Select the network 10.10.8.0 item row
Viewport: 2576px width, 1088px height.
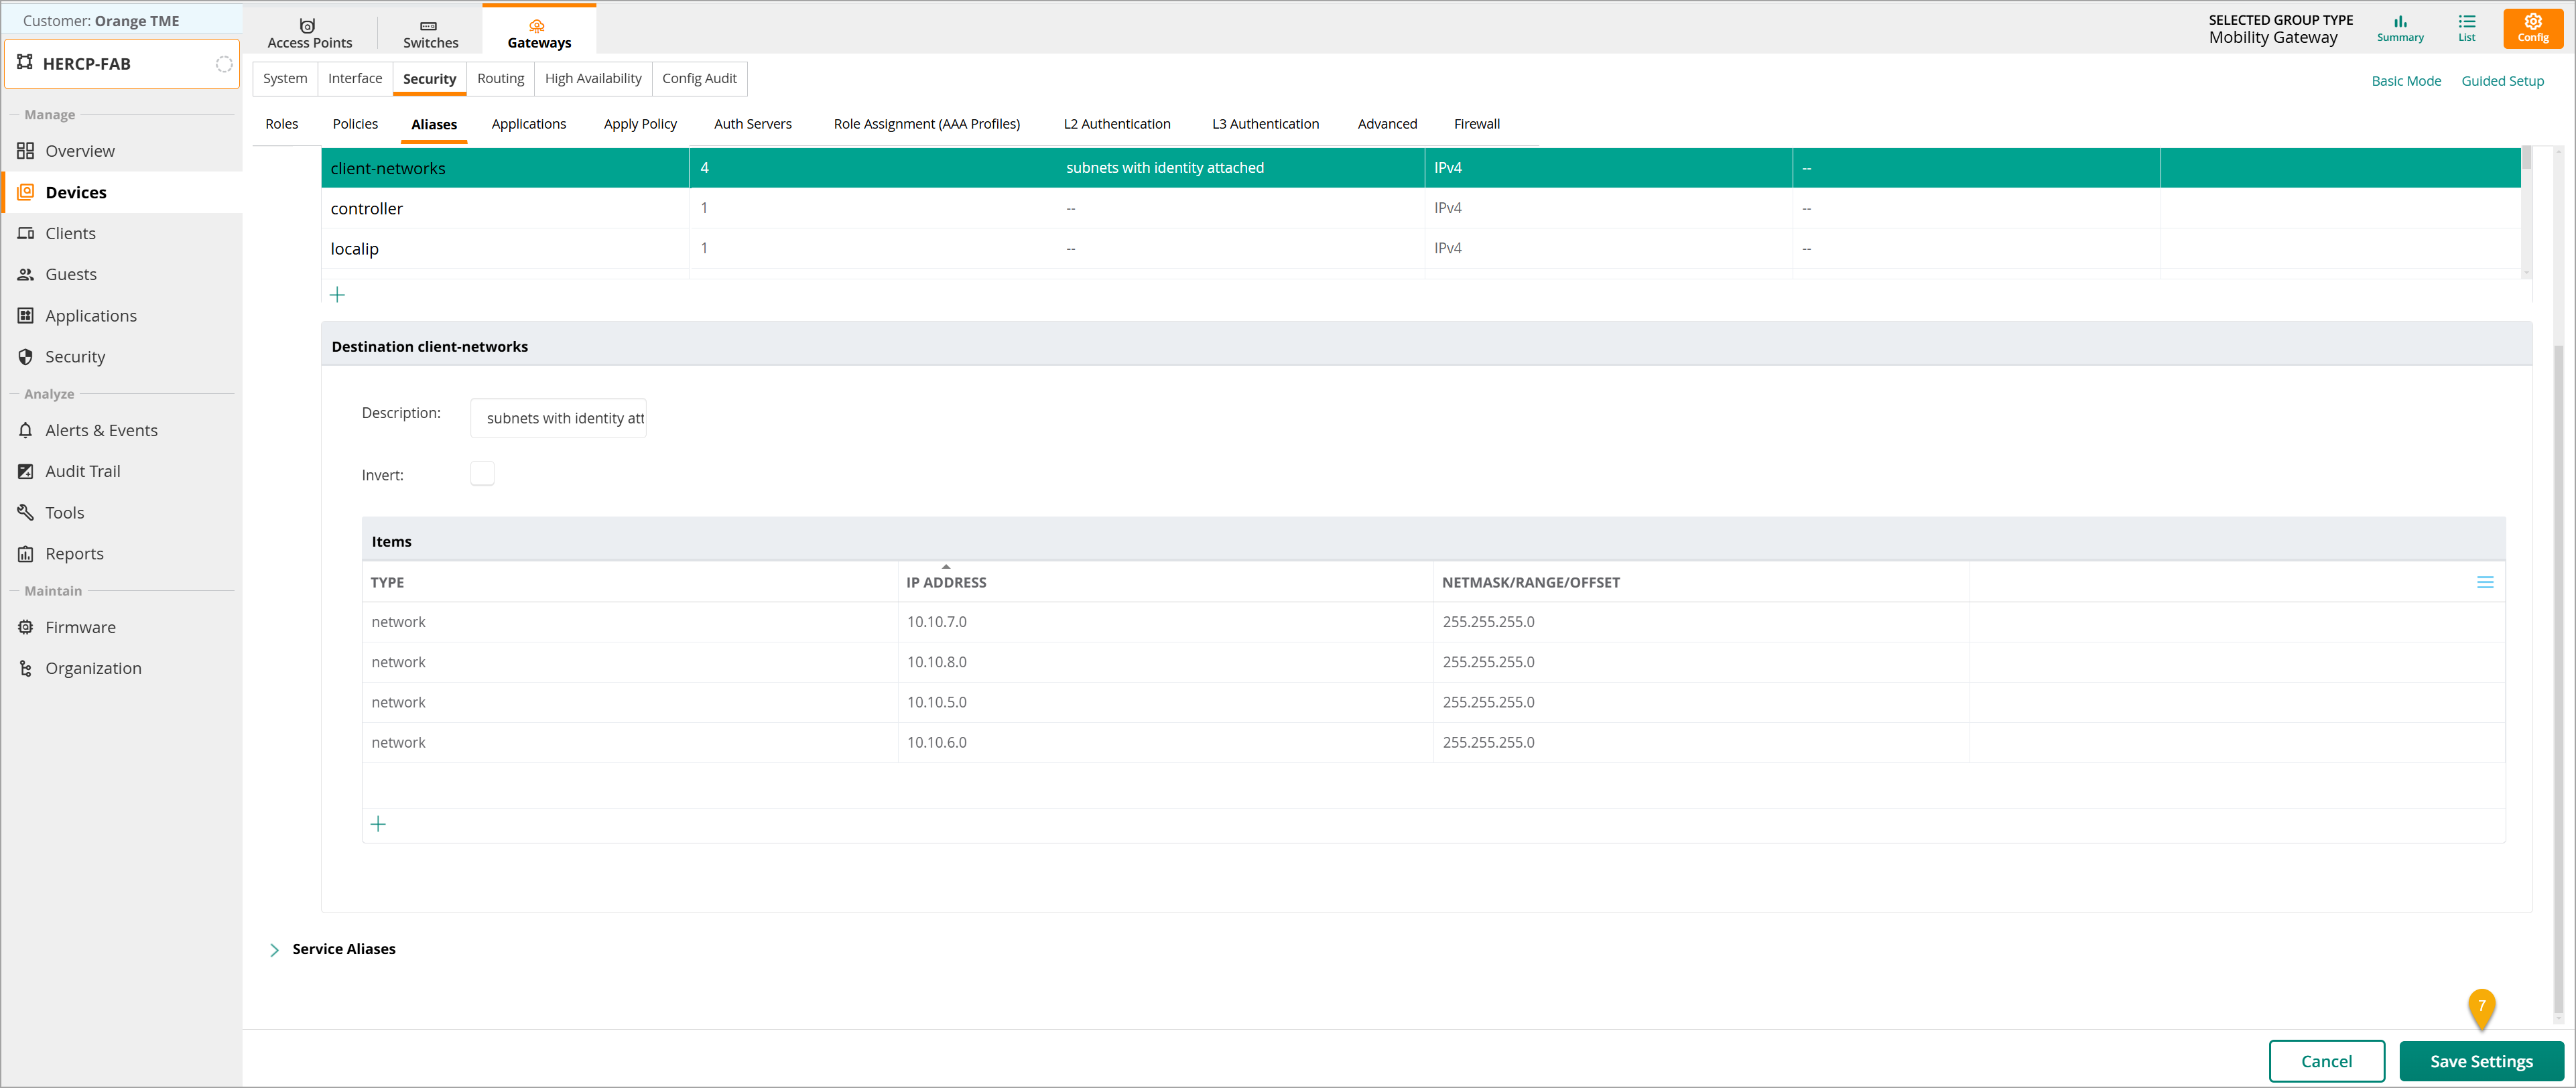pos(1433,662)
